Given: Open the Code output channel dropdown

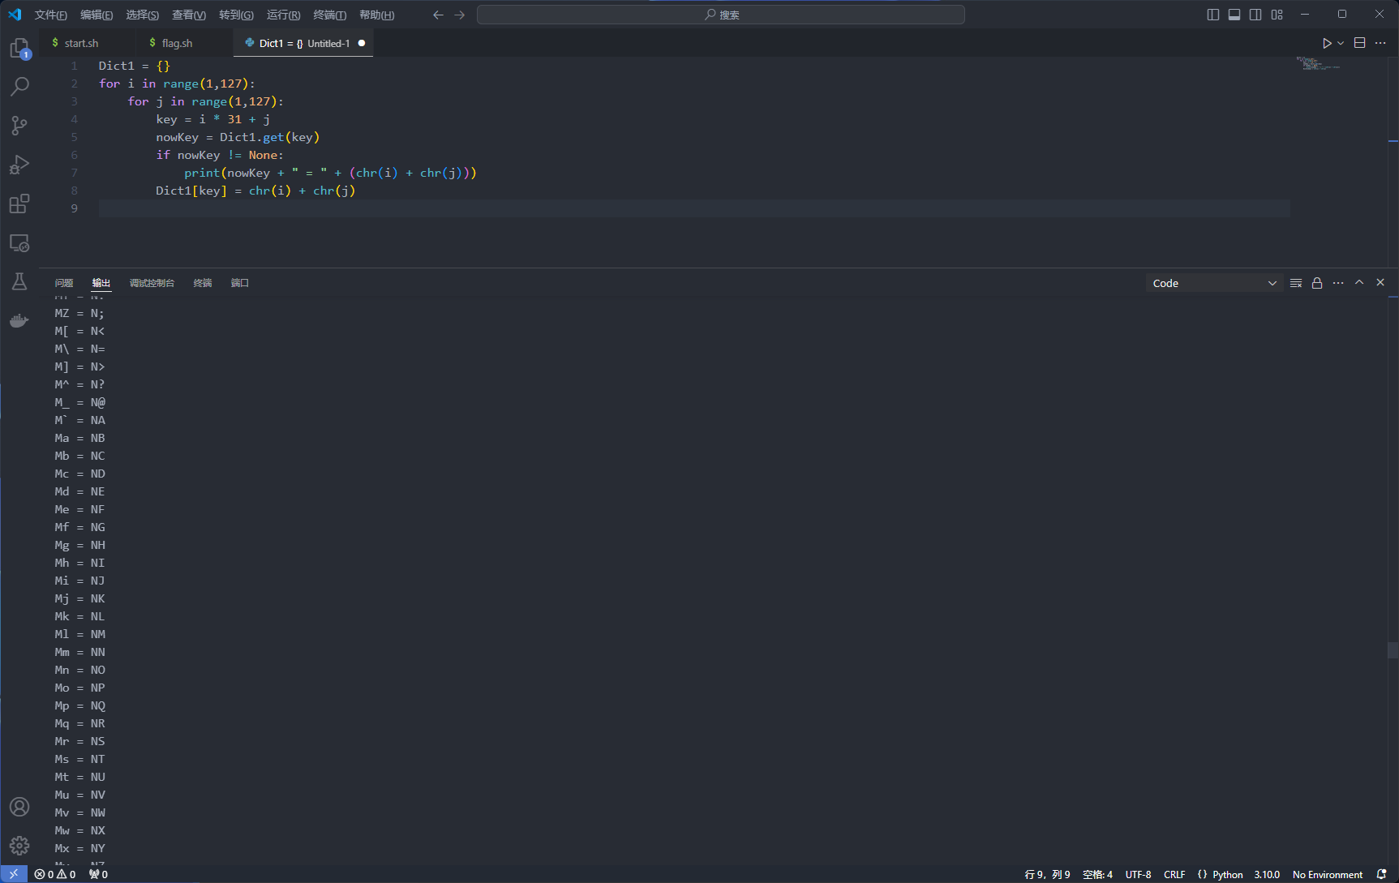Looking at the screenshot, I should [x=1214, y=283].
